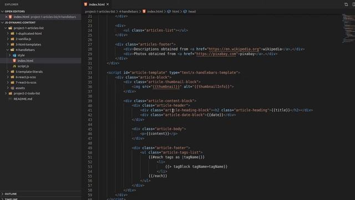Expand the style folder chevron
Screen dimensions: 355x200
click(10, 56)
